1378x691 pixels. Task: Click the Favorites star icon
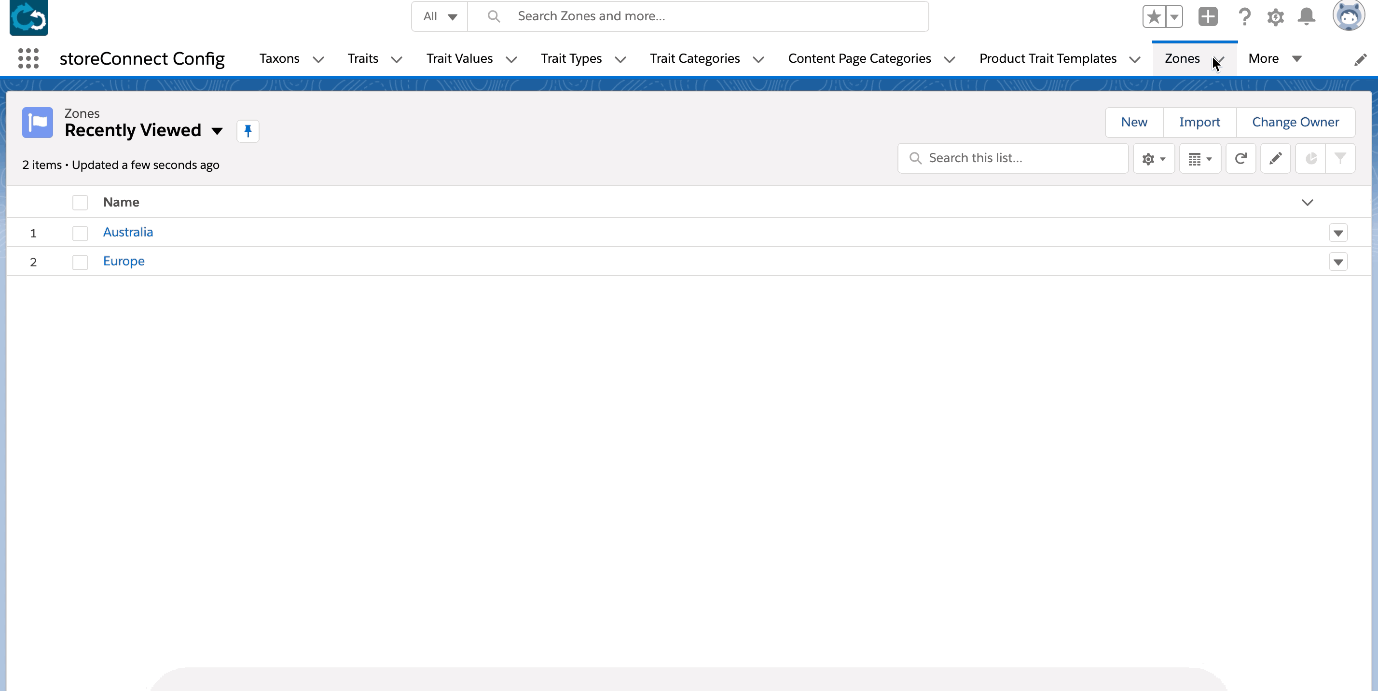[1154, 16]
